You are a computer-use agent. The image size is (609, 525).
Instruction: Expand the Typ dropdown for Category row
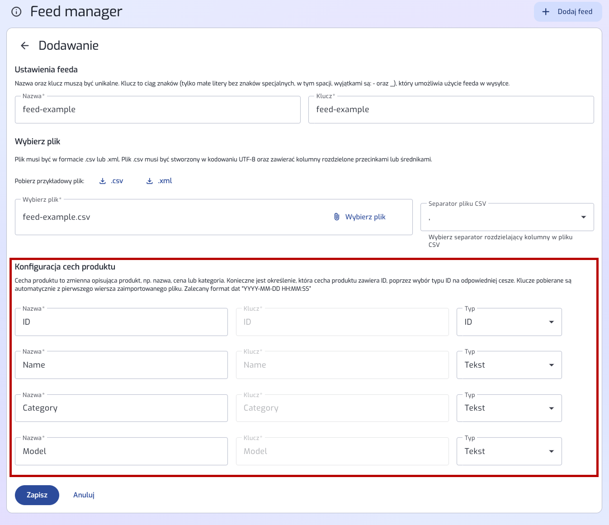pyautogui.click(x=509, y=408)
